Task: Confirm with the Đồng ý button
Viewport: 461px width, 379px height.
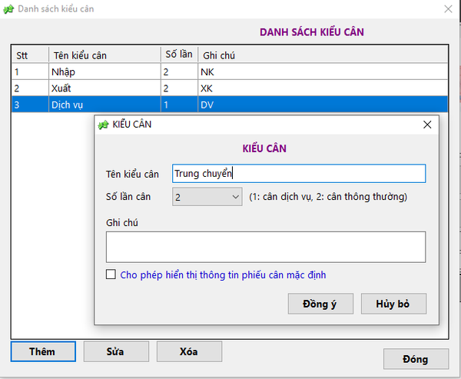Action: point(320,304)
